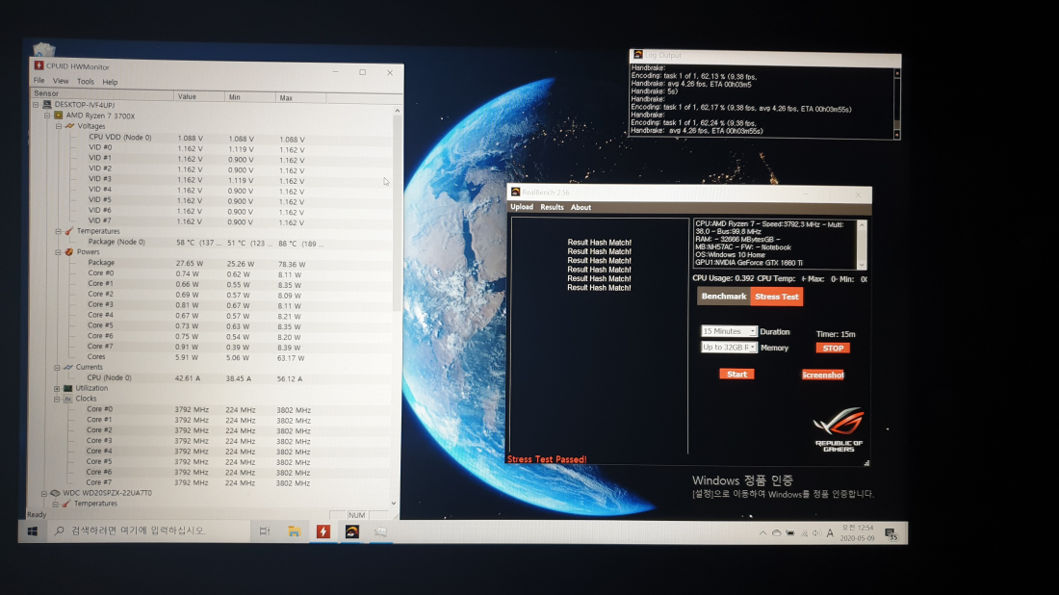Viewport: 1059px width, 595px height.
Task: Click the hard drive icon beside WDC WD20SPZX
Action: 56,493
